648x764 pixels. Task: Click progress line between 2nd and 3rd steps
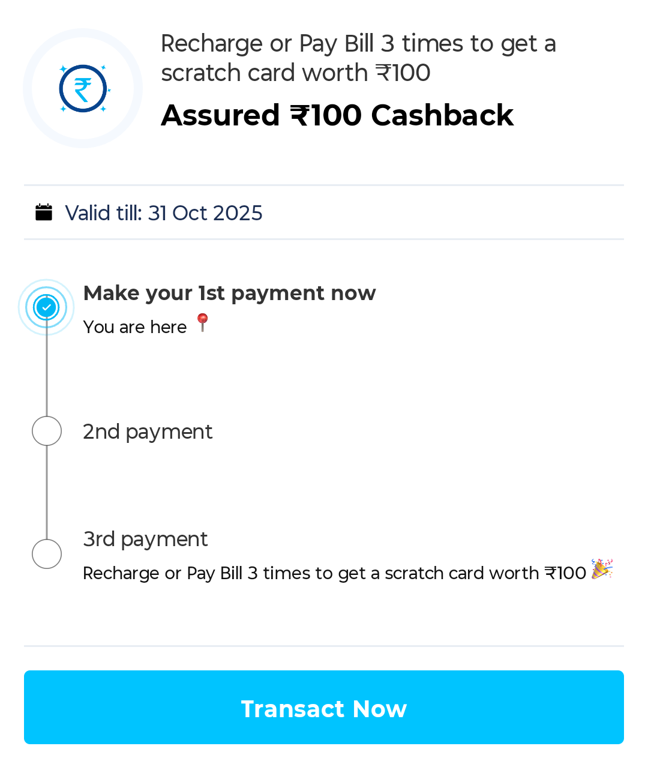click(47, 492)
